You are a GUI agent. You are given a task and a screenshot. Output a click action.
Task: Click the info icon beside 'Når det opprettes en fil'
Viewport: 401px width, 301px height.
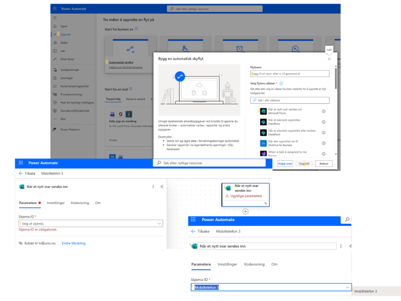tap(323, 143)
